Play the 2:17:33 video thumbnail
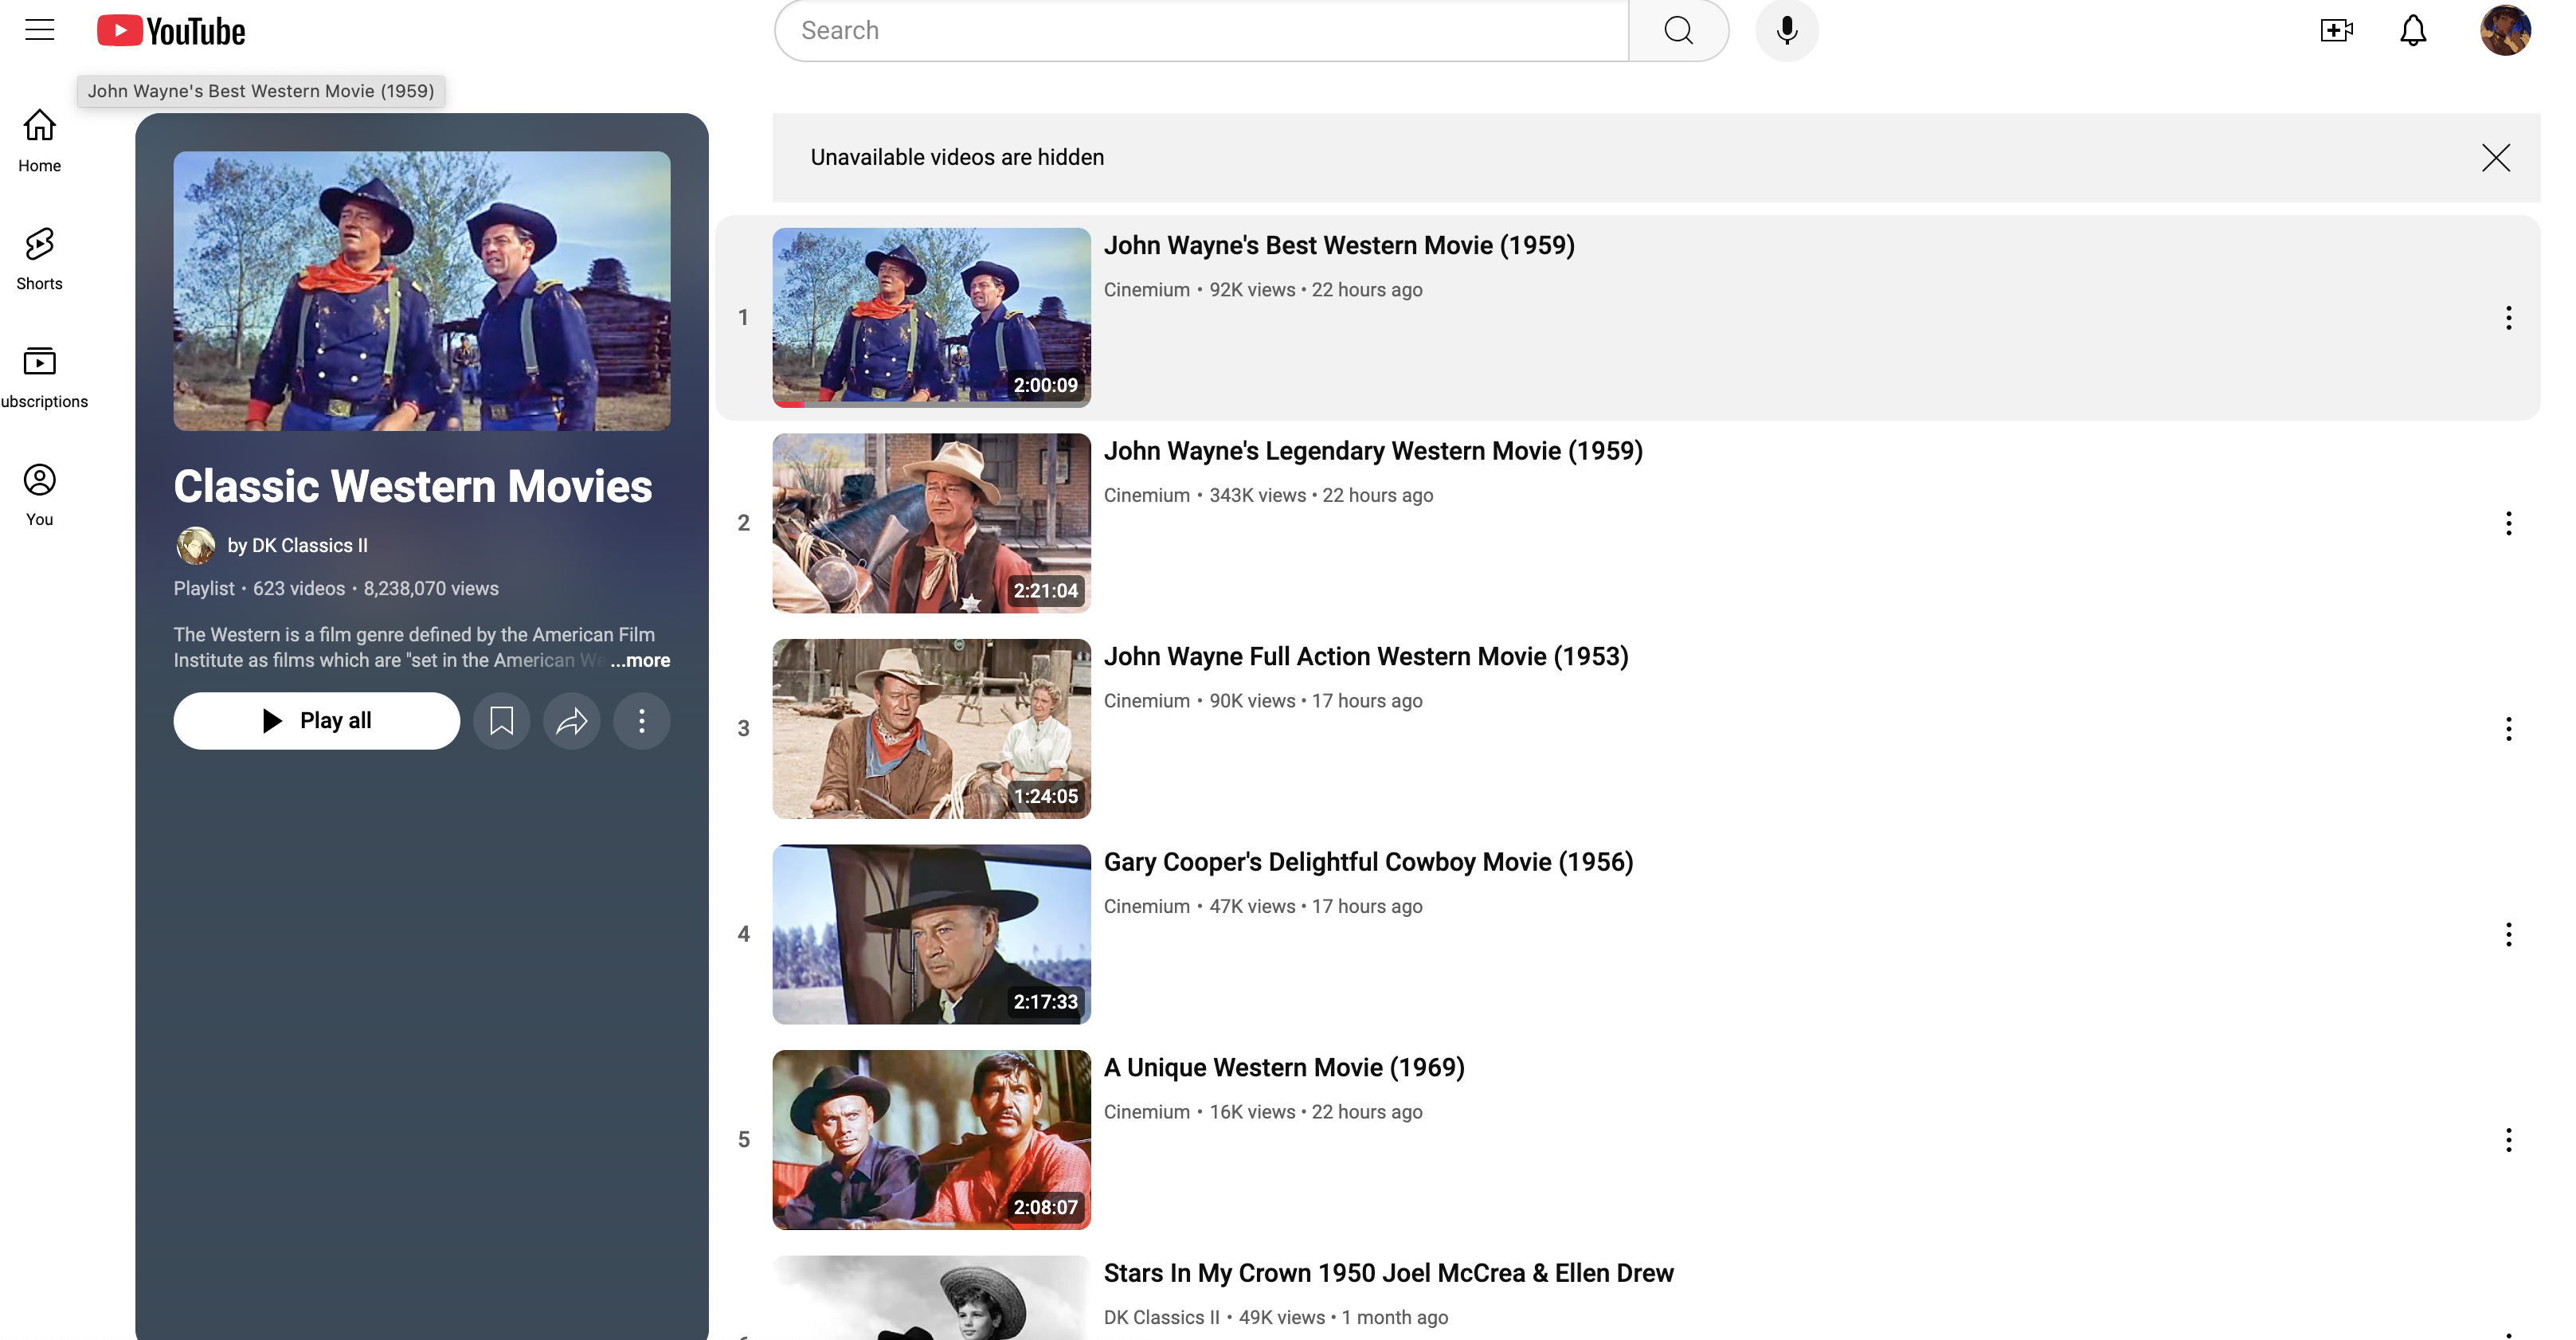Viewport: 2576px width, 1340px height. click(931, 934)
